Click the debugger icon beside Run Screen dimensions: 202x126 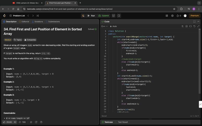[x=83, y=16]
